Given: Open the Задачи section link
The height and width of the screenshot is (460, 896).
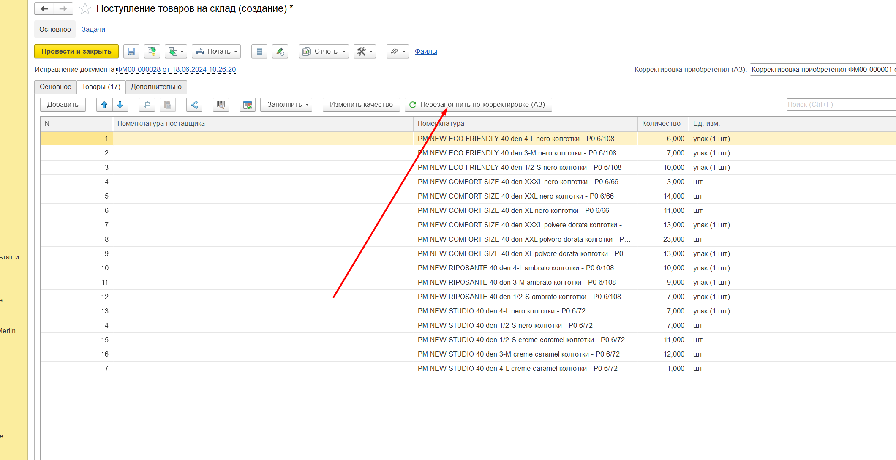Looking at the screenshot, I should pyautogui.click(x=93, y=30).
